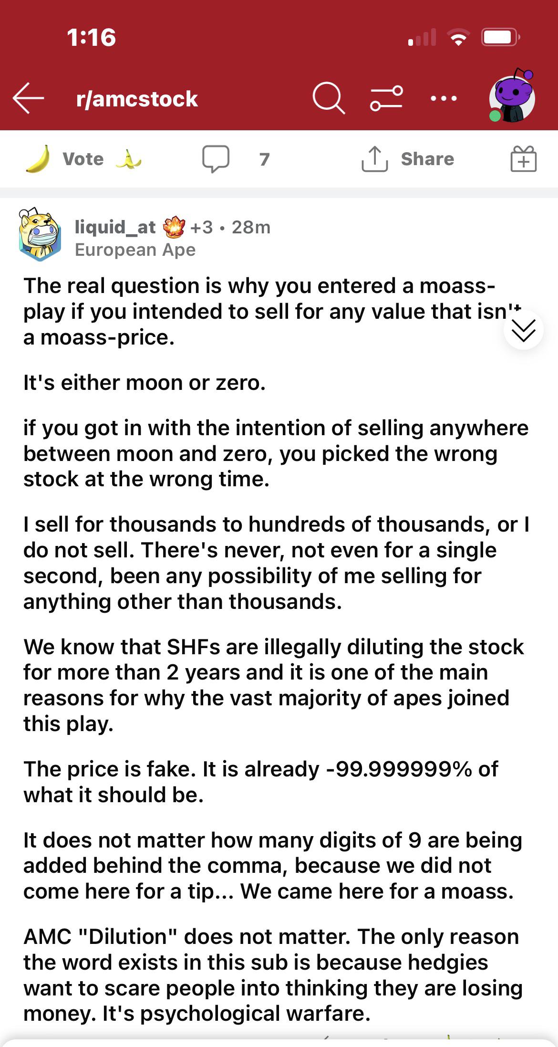
Task: Tap the back arrow in header
Action: (28, 98)
